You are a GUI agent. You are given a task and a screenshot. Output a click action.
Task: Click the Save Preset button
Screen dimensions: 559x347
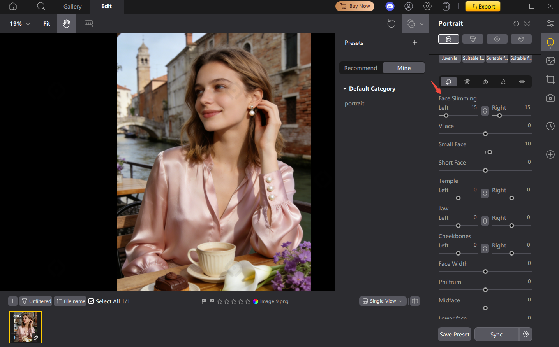pos(454,334)
